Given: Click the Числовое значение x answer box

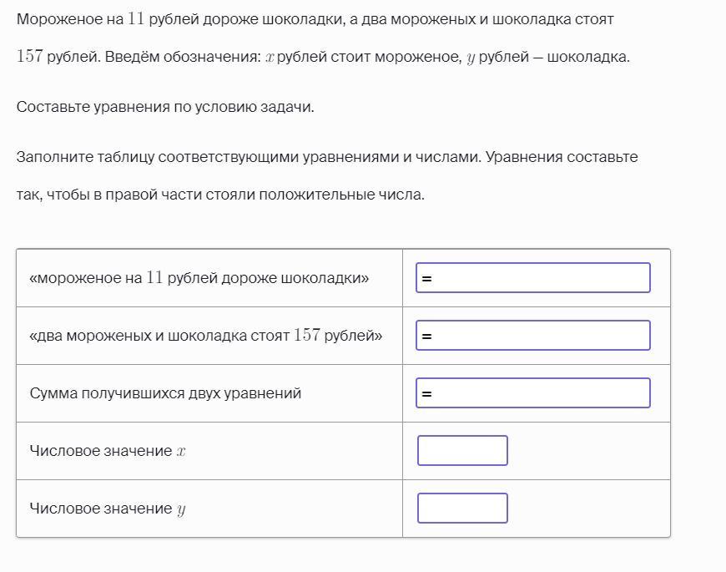Looking at the screenshot, I should (462, 451).
